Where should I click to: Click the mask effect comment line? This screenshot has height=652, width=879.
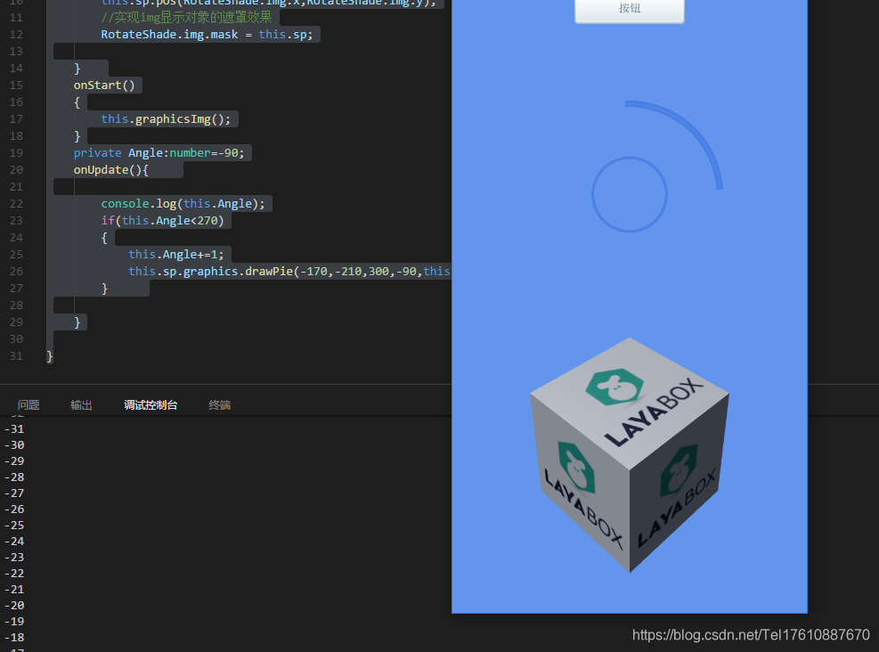[x=187, y=18]
